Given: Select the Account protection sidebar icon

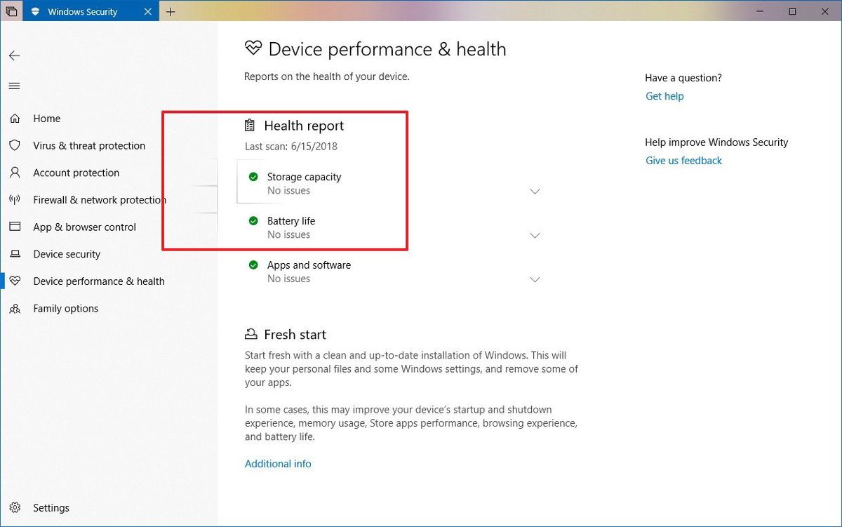Looking at the screenshot, I should click(x=15, y=173).
